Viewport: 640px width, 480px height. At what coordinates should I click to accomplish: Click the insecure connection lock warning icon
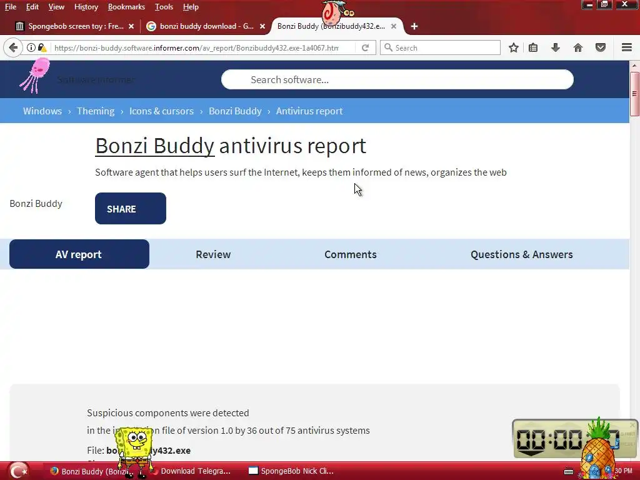[x=42, y=47]
